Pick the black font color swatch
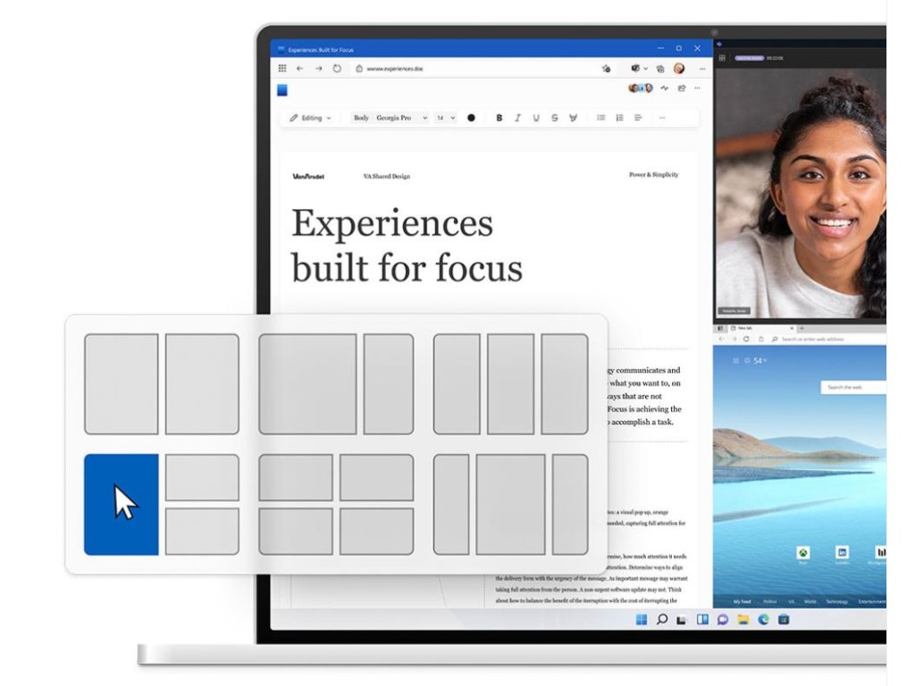Screen dimensions: 915x686 (x=471, y=118)
